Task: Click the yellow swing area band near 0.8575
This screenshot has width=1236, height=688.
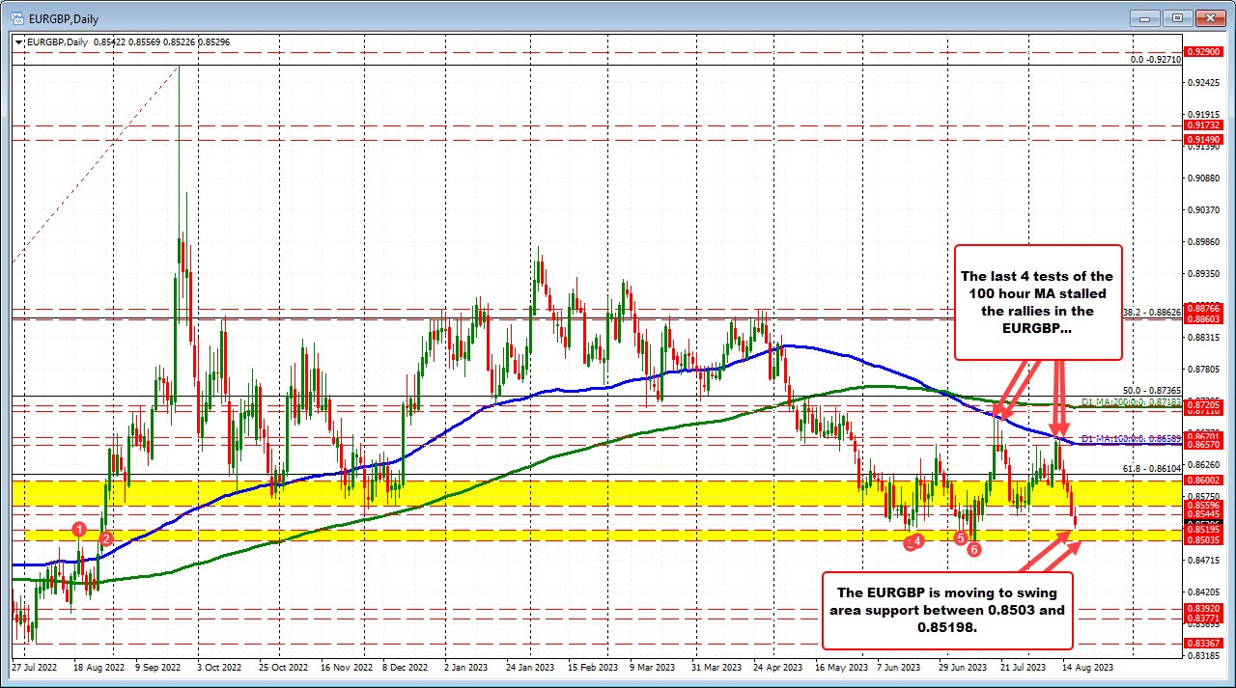Action: click(579, 492)
